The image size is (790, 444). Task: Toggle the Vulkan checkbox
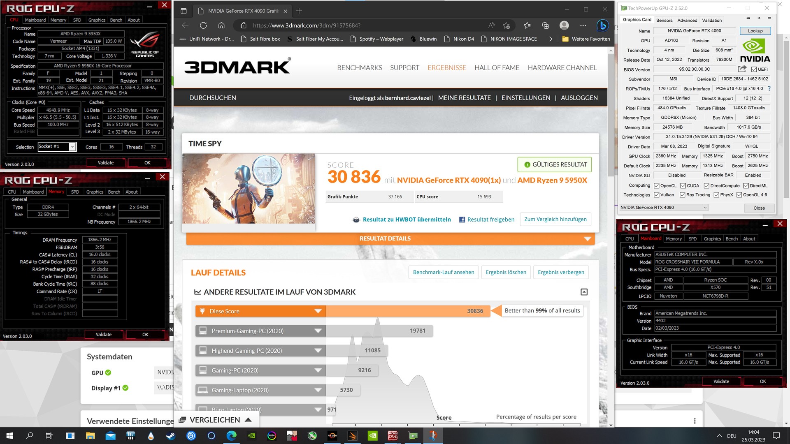click(657, 195)
